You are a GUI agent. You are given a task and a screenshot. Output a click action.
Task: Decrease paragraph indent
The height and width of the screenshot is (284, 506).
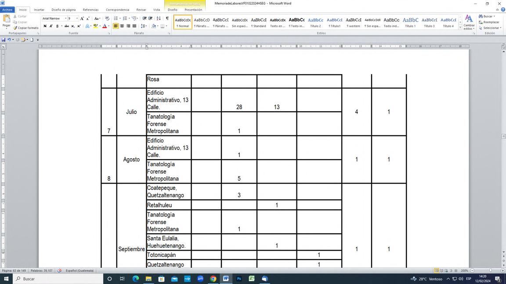pos(144,19)
